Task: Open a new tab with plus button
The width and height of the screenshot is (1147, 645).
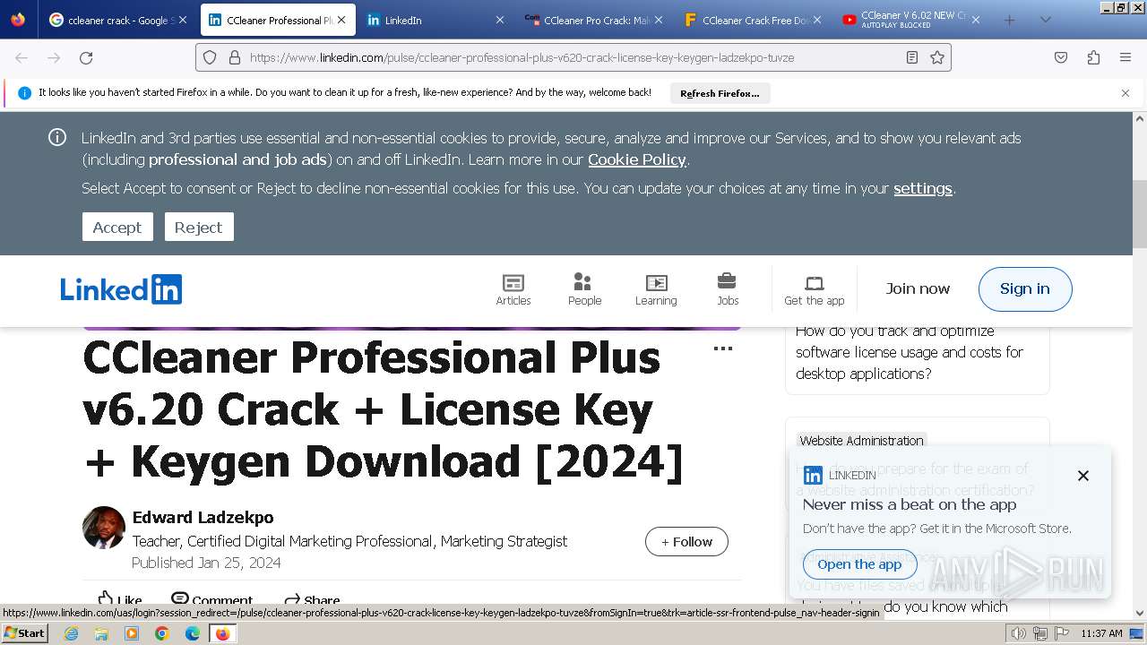Action: pos(1009,20)
